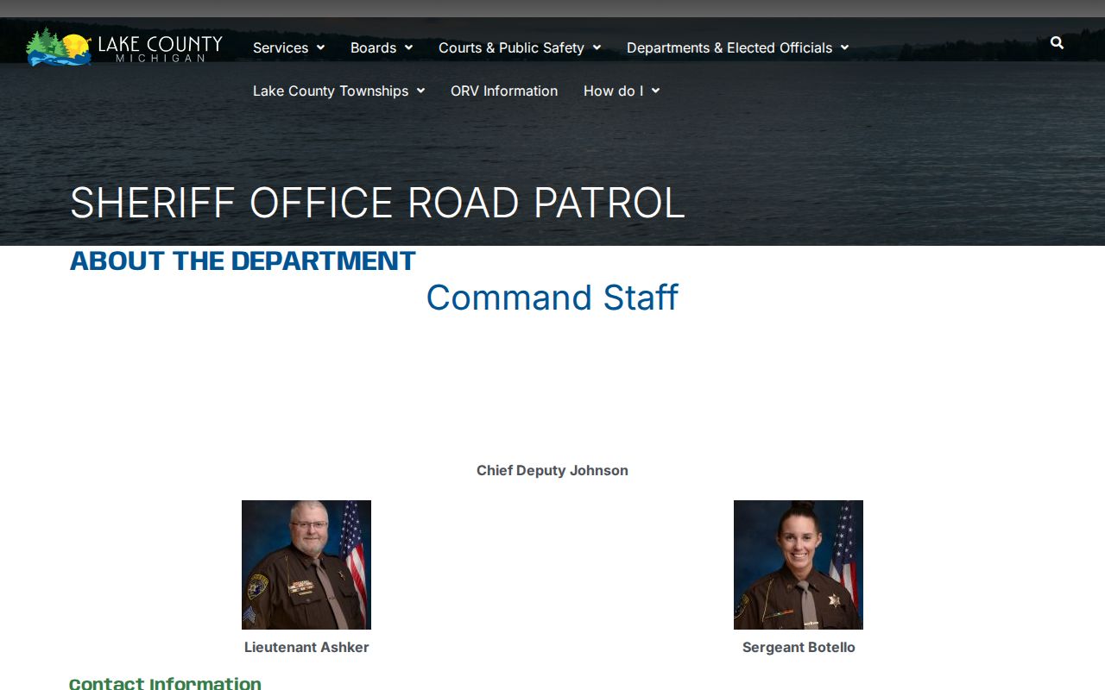Viewport: 1105px width, 690px height.
Task: Click the Contact Information heading
Action: (165, 683)
